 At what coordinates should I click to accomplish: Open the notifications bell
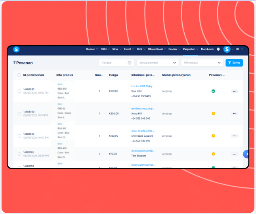tap(218, 49)
